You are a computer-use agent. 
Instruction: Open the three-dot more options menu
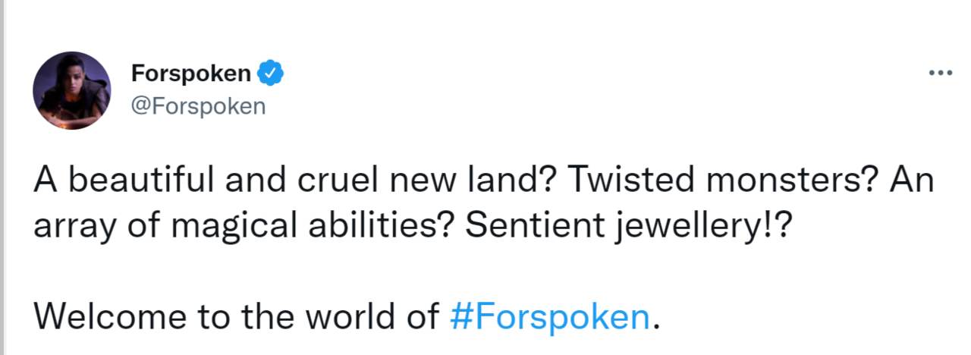point(940,74)
